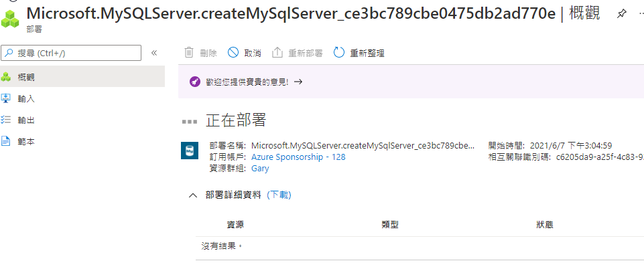This screenshot has width=644, height=273.
Task: Click the search magnifier icon
Action: [x=9, y=54]
